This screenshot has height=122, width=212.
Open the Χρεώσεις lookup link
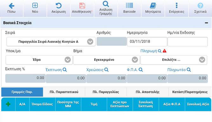(97, 70)
